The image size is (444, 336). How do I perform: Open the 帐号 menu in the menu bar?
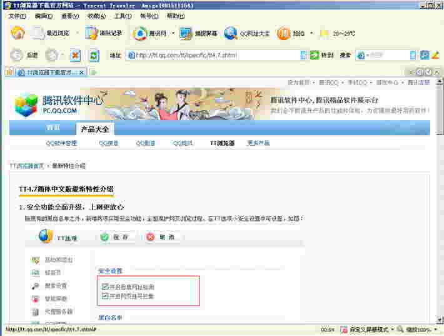(x=149, y=16)
